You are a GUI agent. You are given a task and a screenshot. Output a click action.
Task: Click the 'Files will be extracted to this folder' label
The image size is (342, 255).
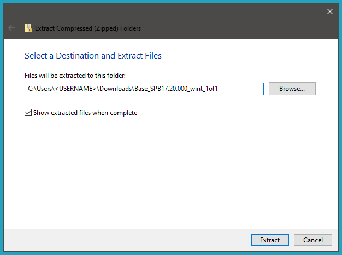(x=75, y=75)
